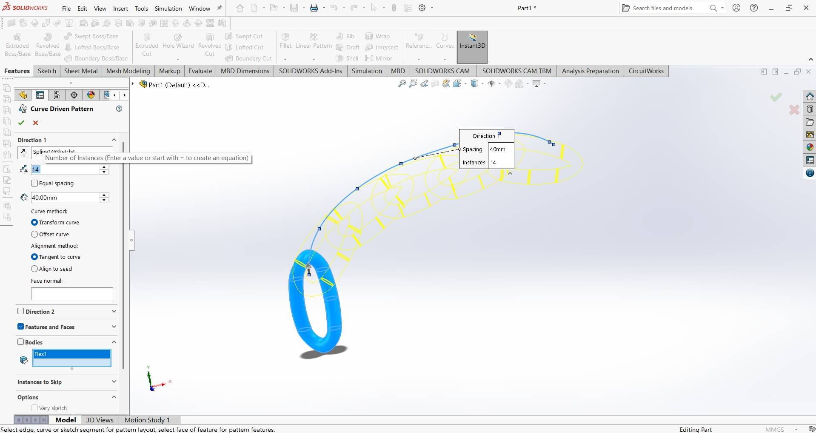This screenshot has height=433, width=816.
Task: Select Flex1 in bodies list
Action: click(72, 354)
